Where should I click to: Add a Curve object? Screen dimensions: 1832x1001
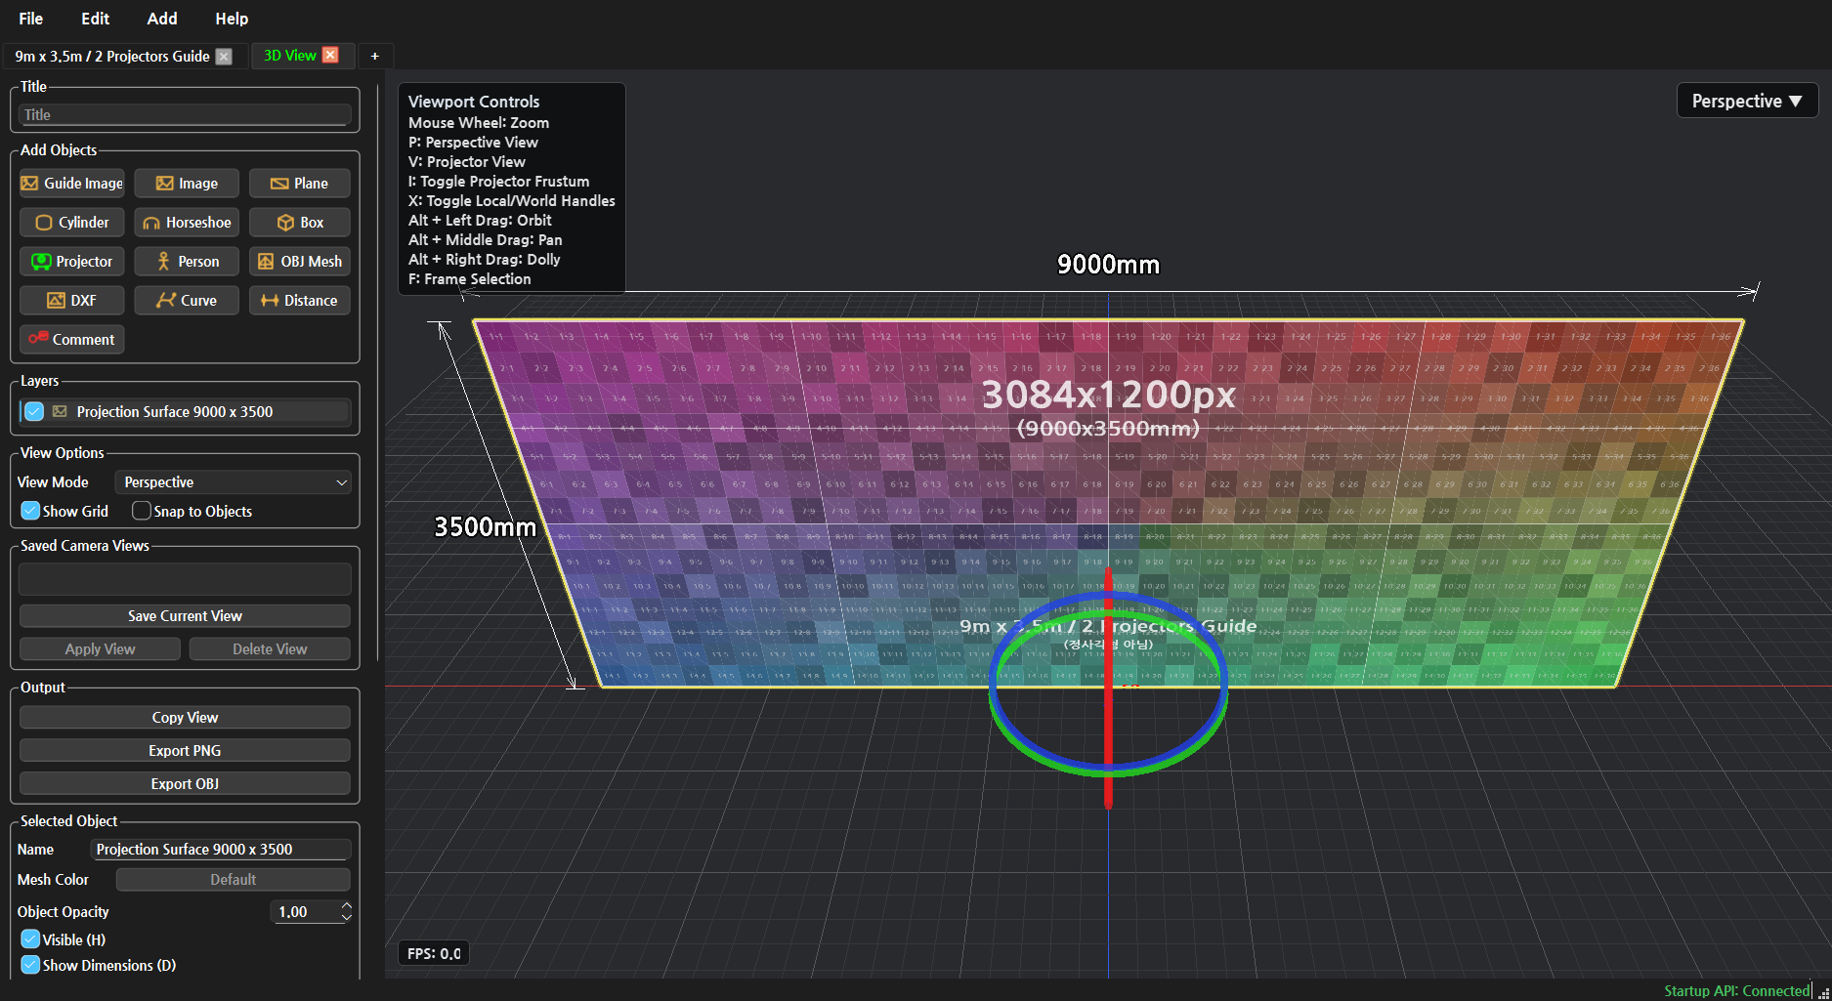click(187, 301)
